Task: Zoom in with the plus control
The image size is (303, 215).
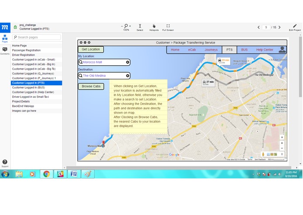Action: (x=130, y=26)
